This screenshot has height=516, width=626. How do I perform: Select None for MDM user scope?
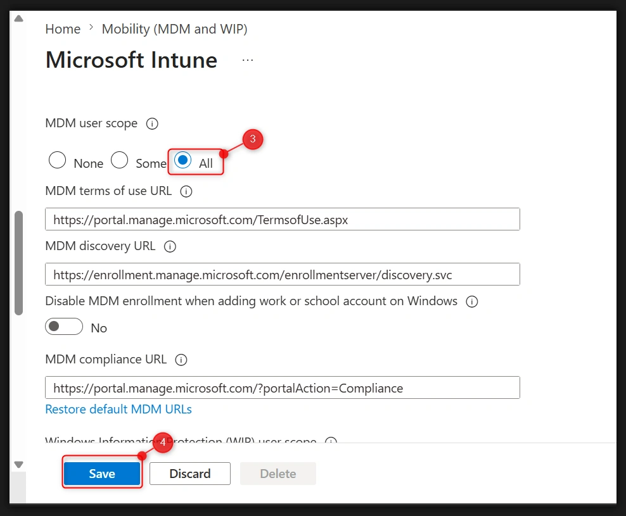(x=57, y=160)
